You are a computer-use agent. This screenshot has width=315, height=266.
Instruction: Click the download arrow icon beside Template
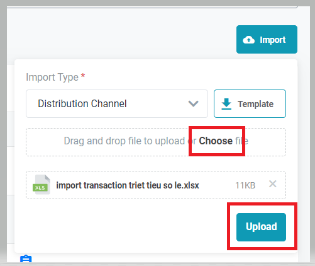pos(226,104)
